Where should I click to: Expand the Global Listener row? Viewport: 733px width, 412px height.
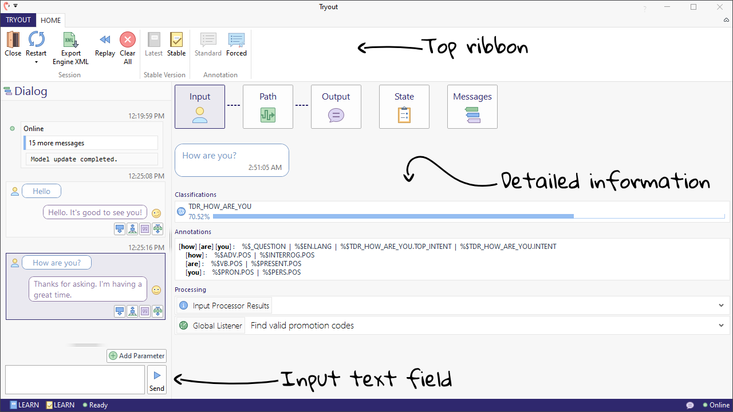tap(721, 326)
